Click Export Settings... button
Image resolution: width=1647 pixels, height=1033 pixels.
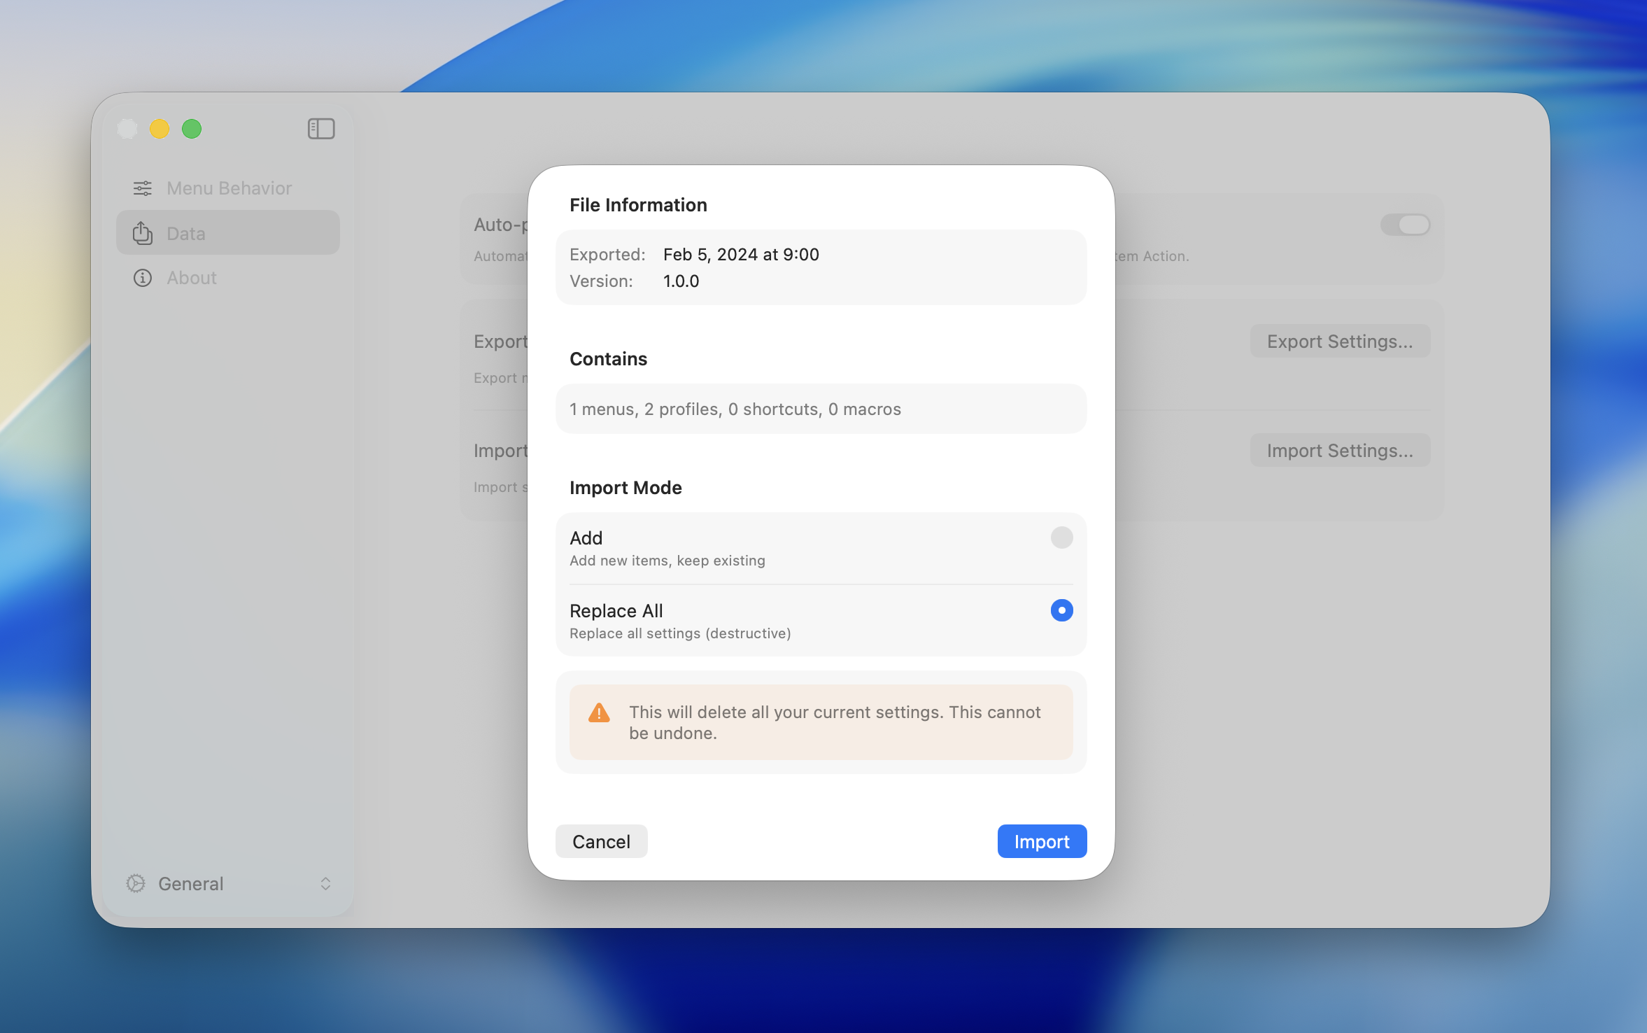pos(1339,342)
